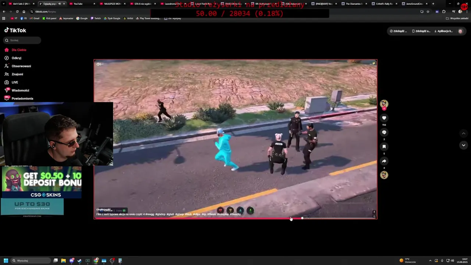Mute the video with speaker icon

[99, 64]
